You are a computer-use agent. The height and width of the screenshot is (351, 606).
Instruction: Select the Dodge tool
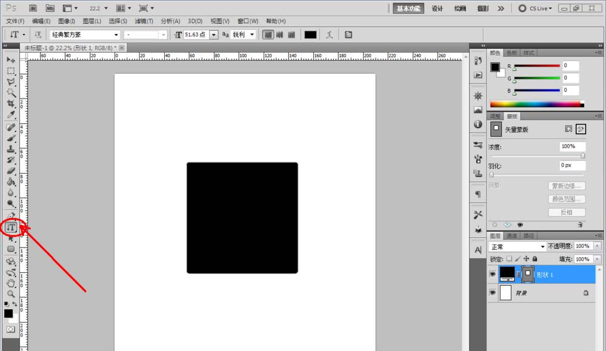tap(11, 203)
